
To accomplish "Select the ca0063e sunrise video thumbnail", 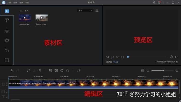I will pyautogui.click(x=25, y=18).
